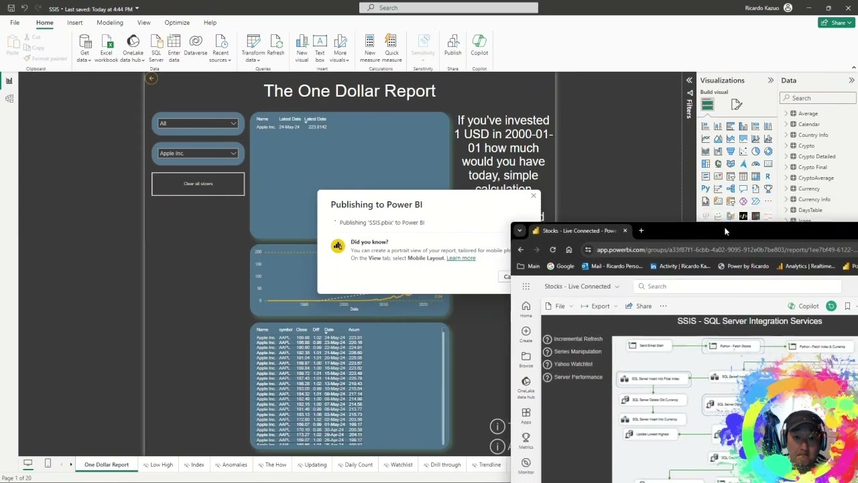Click the Yahoo Watchlist bookmark button

(x=568, y=364)
